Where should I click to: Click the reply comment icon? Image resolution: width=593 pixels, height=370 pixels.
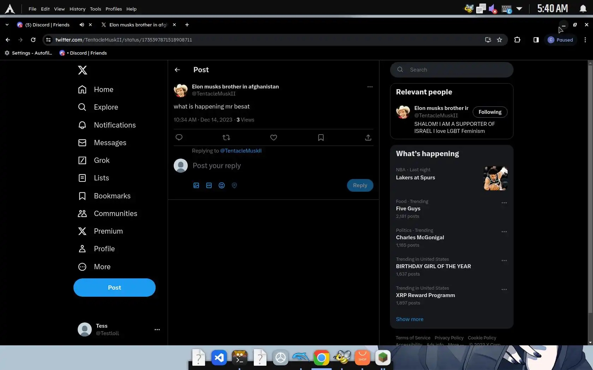pyautogui.click(x=179, y=137)
